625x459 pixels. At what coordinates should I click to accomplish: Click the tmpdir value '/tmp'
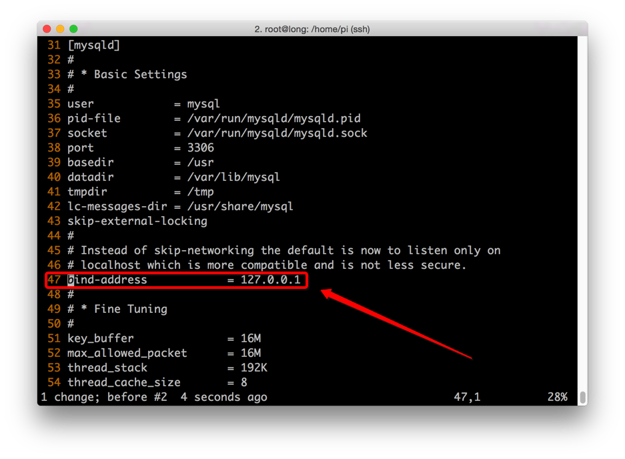pos(201,192)
